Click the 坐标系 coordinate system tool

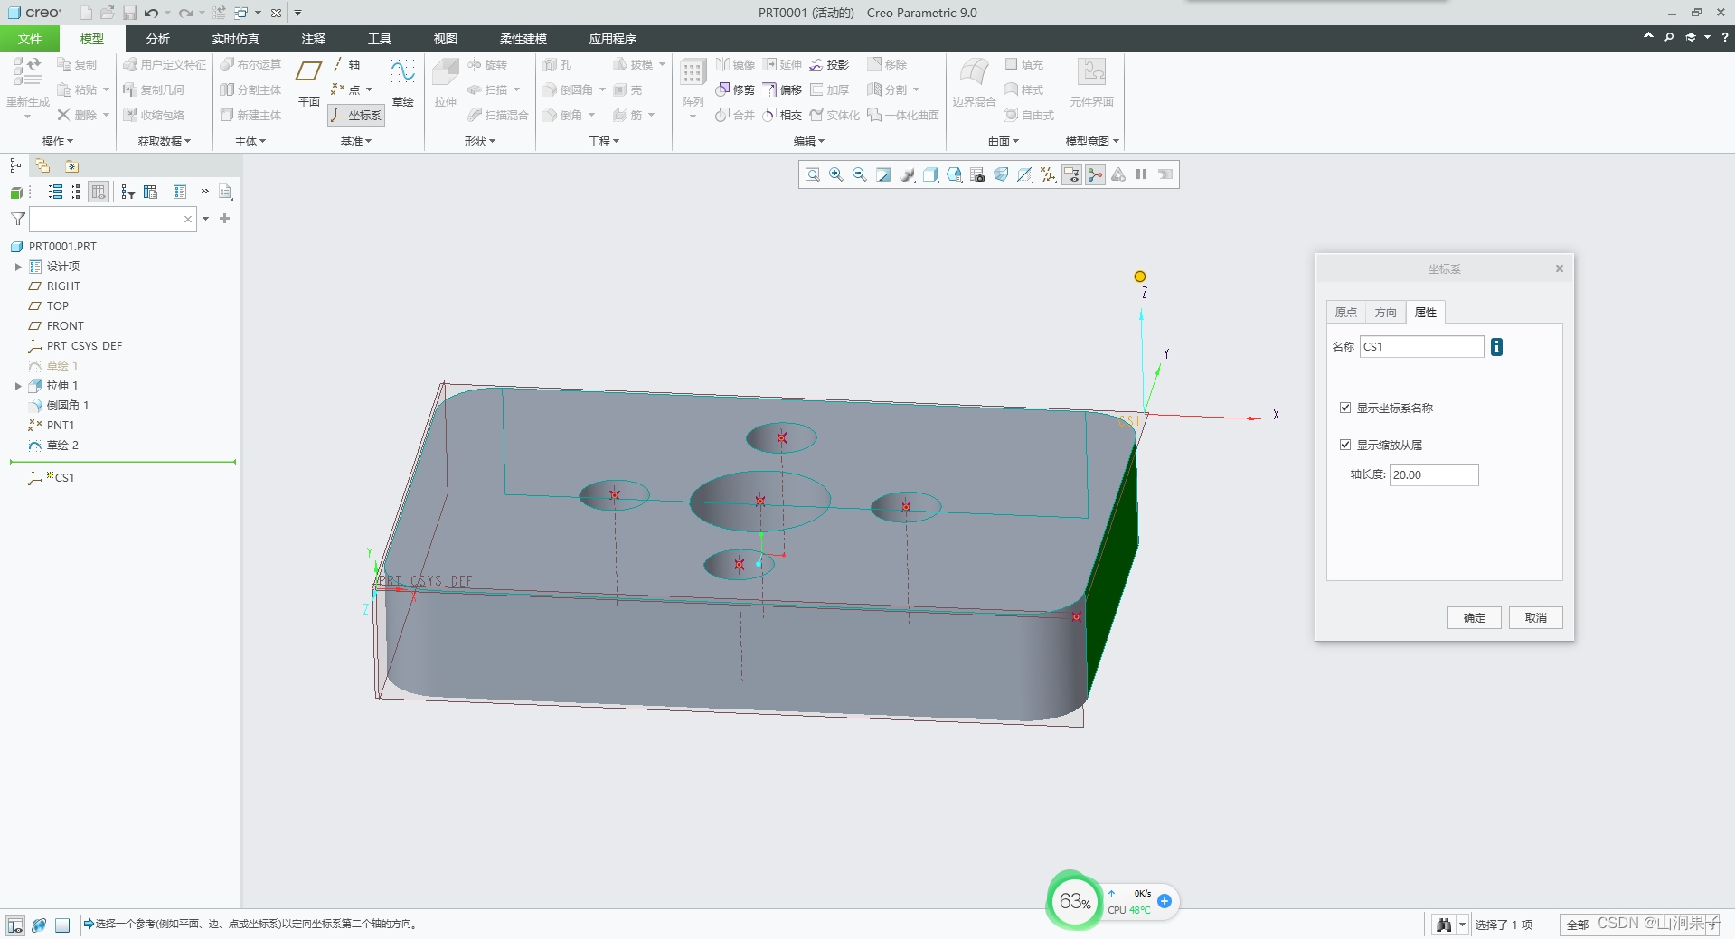(356, 115)
